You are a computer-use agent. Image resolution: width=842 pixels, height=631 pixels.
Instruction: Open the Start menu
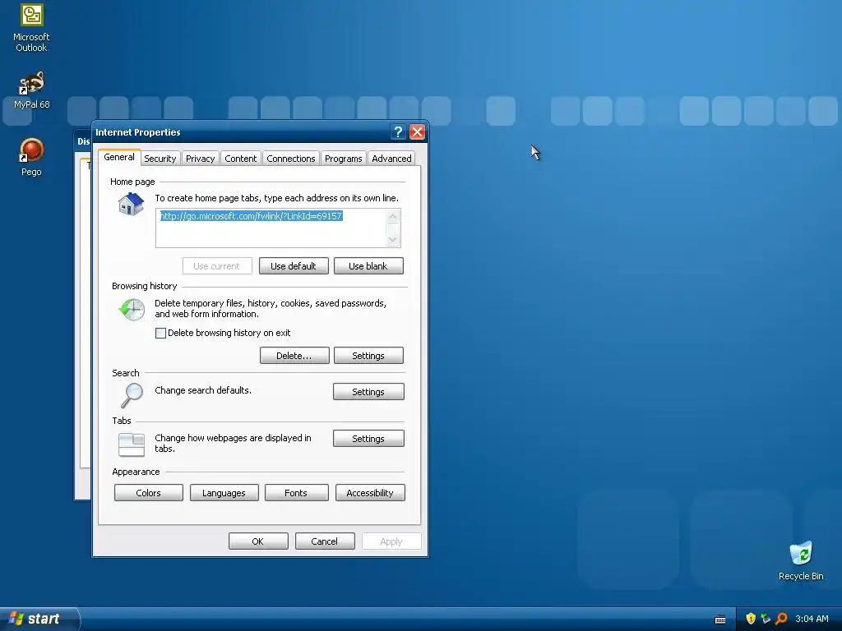[x=39, y=619]
